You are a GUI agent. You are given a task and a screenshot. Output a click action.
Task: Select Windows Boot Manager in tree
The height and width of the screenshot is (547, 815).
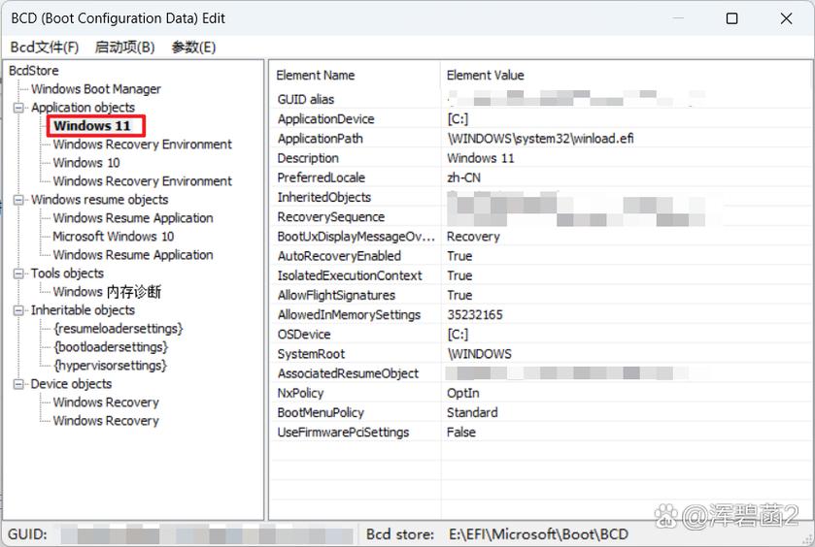96,89
